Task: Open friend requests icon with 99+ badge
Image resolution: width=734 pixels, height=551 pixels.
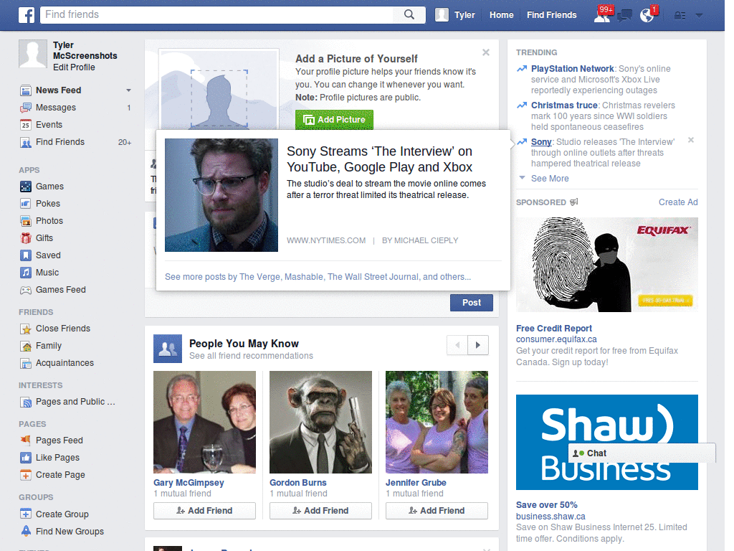Action: click(x=602, y=15)
